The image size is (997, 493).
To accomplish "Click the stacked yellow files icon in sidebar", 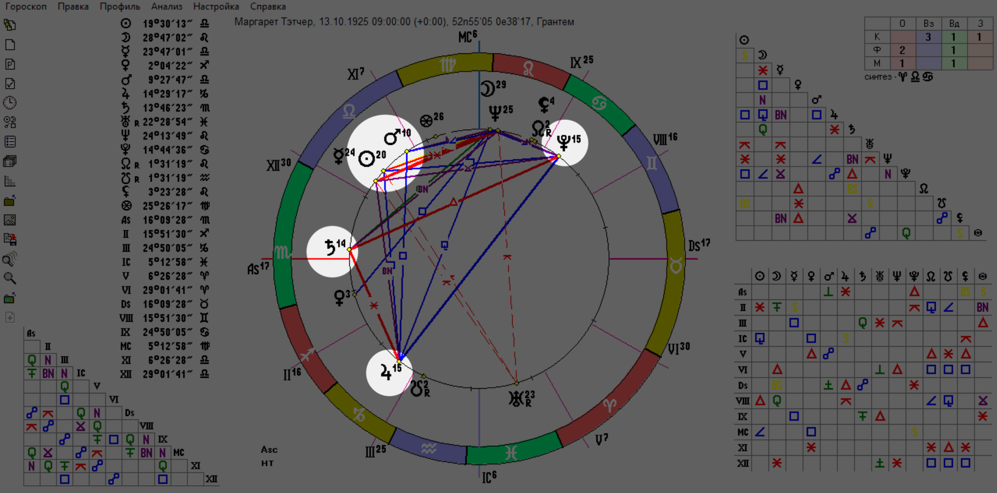I will click(10, 25).
